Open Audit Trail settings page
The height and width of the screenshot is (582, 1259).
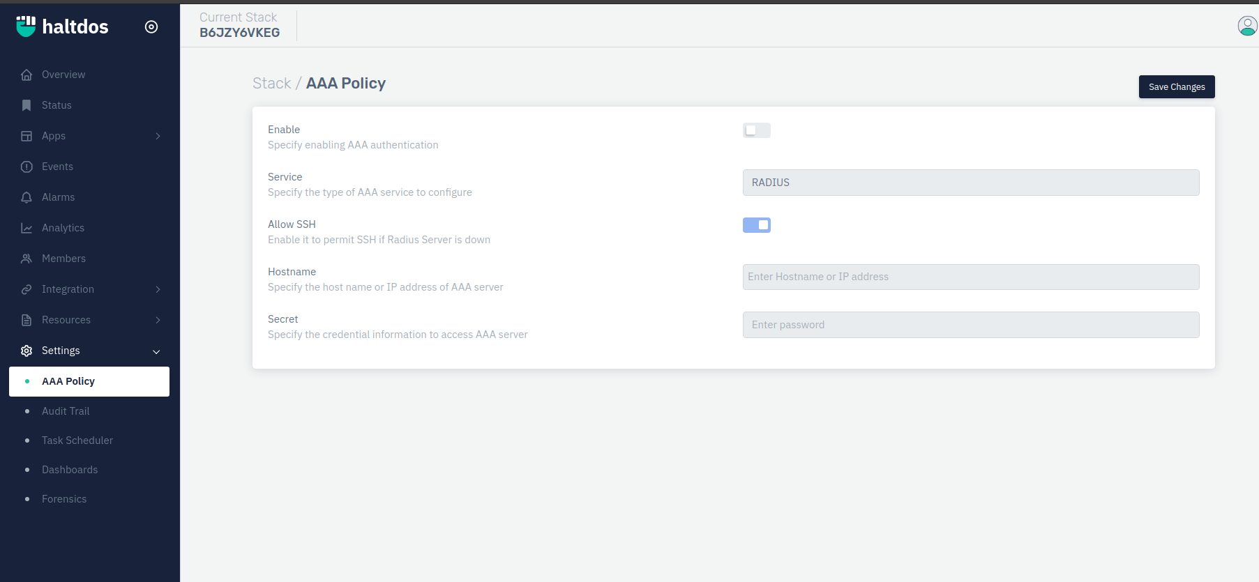(x=66, y=411)
